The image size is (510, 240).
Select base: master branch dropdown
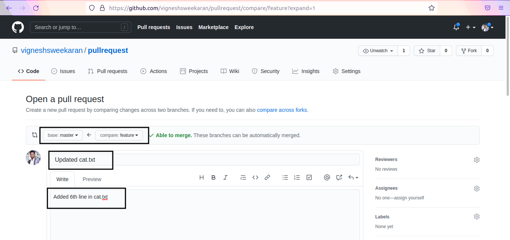(63, 135)
